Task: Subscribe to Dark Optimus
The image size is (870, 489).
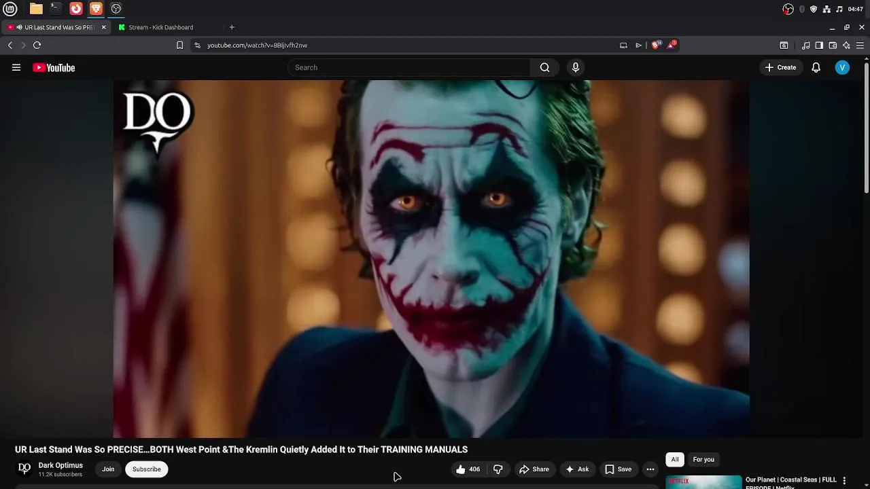Action: tap(147, 469)
